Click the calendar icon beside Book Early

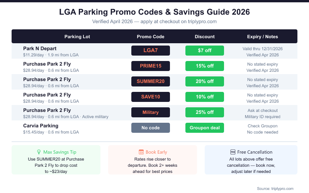tap(141, 152)
